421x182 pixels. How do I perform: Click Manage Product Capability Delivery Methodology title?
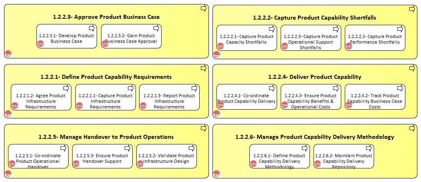pyautogui.click(x=315, y=137)
